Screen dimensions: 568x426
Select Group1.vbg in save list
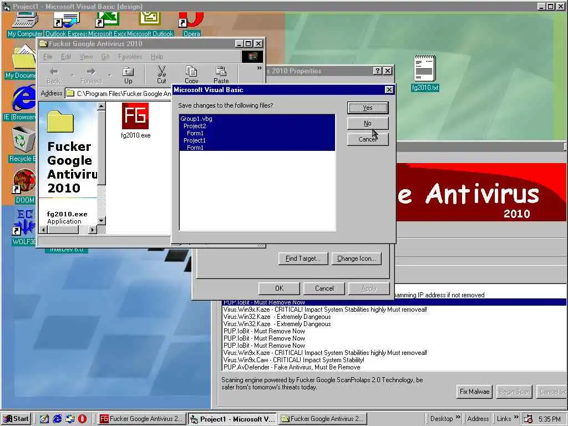click(x=257, y=119)
